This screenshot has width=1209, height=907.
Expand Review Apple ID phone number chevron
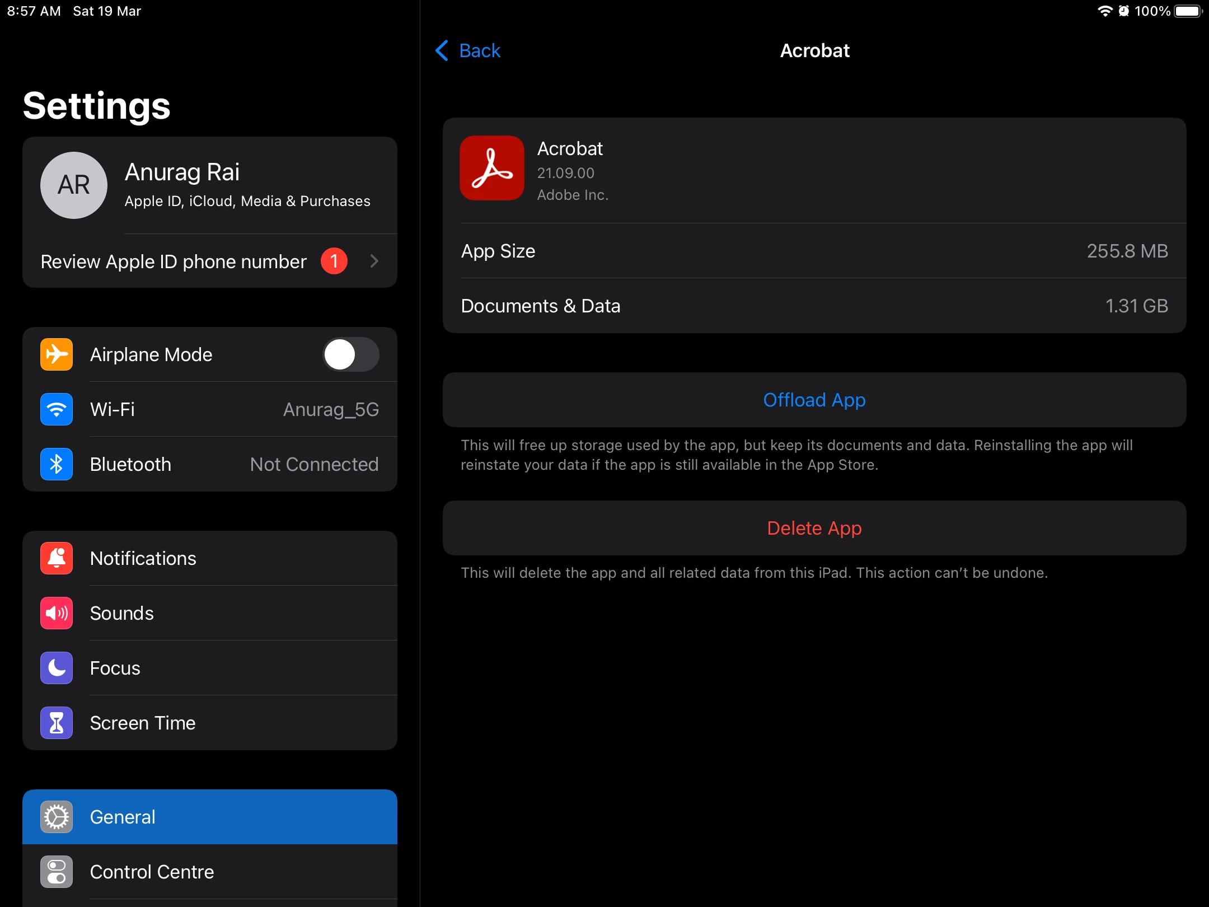click(x=374, y=261)
